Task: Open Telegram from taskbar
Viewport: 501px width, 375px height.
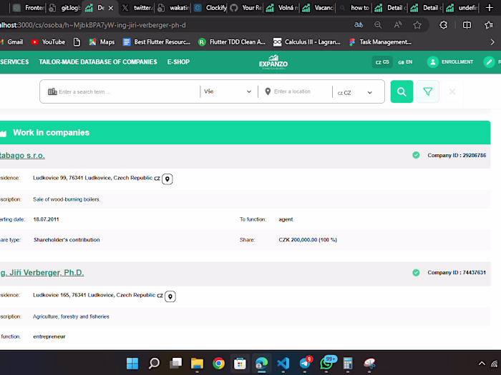Action: click(x=305, y=363)
